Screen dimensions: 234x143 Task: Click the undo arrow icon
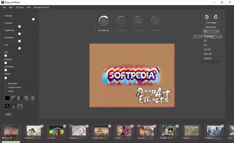[x=207, y=17]
